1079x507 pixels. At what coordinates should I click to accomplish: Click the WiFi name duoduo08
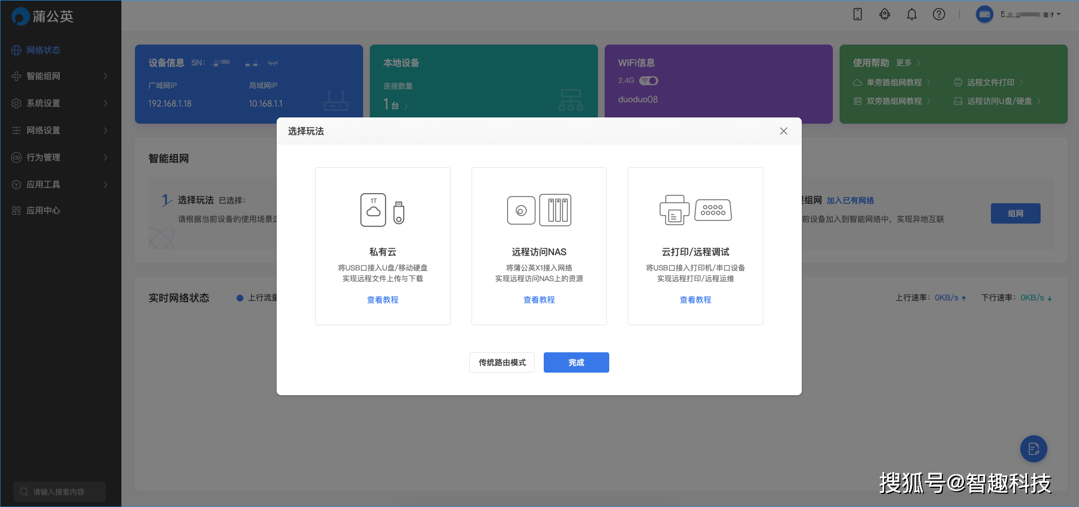[x=638, y=99]
